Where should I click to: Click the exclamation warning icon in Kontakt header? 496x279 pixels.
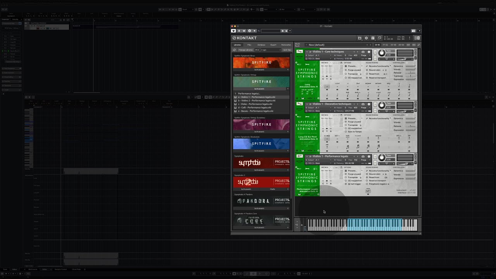[410, 38]
